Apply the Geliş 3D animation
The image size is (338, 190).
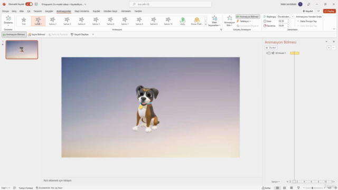[x=183, y=21]
